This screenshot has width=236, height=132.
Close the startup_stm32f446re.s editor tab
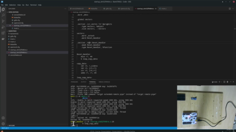point(156,9)
